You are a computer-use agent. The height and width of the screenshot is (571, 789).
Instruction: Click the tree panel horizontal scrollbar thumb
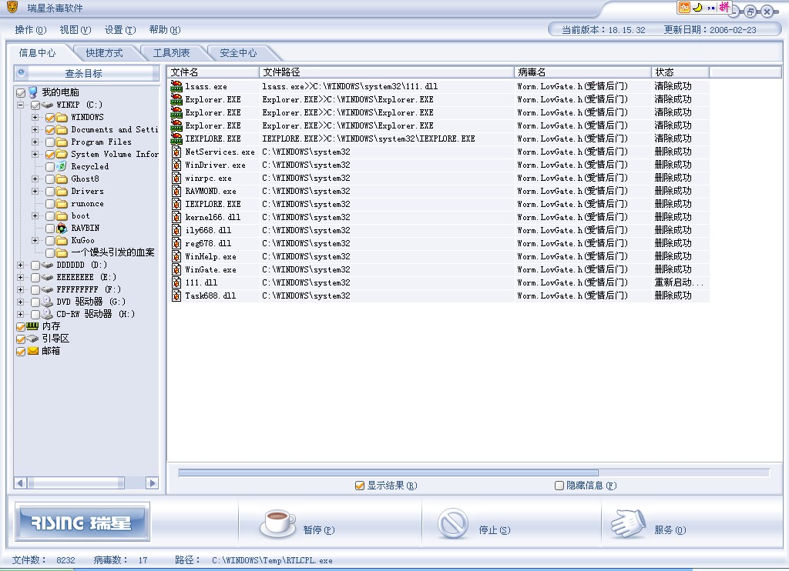(x=76, y=483)
